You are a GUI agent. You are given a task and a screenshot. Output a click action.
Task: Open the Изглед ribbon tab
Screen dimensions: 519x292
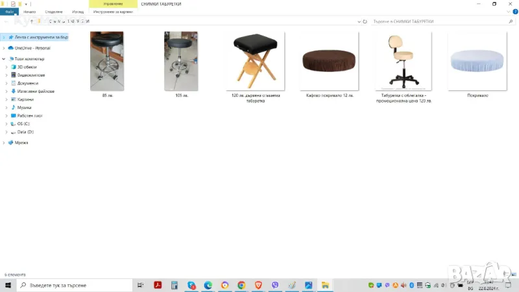(78, 12)
